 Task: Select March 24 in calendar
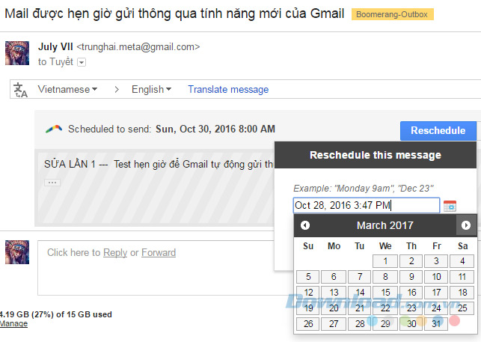pyautogui.click(x=436, y=308)
